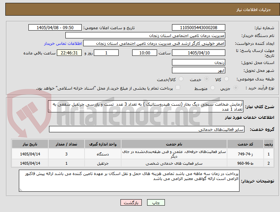The width and height of the screenshot is (280, 212).
Task: Click the نام خدمت column header
Action: [x=174, y=144]
